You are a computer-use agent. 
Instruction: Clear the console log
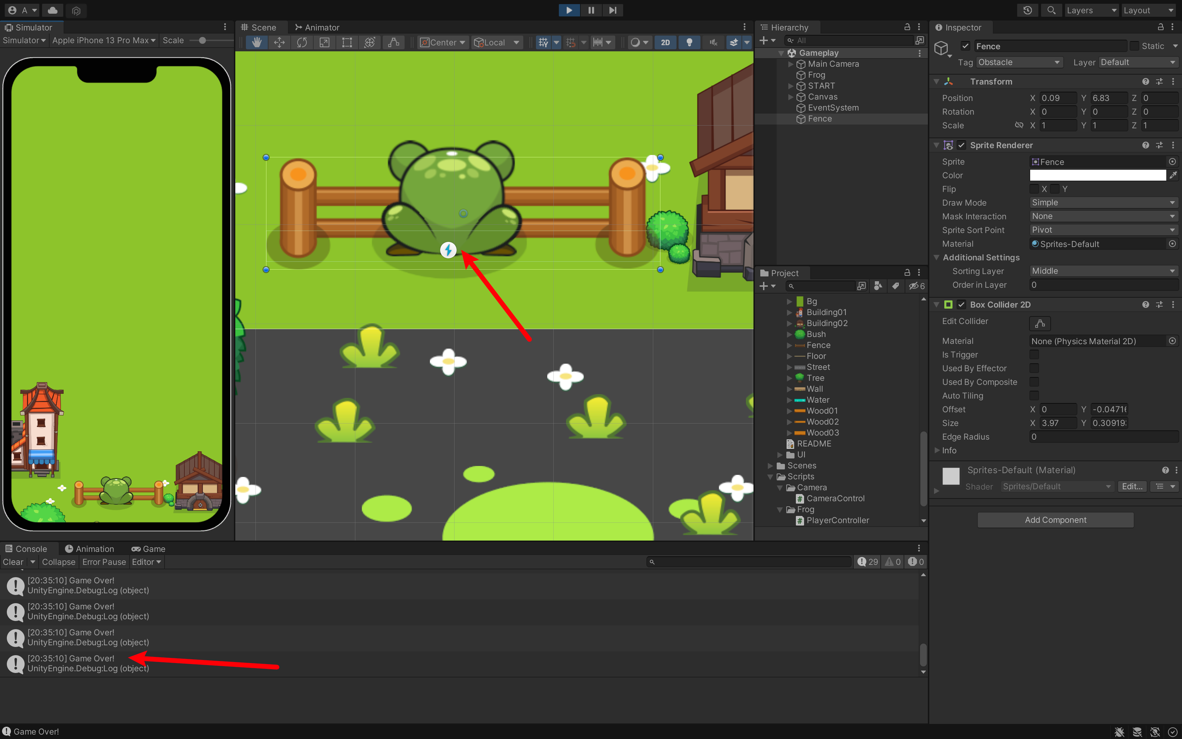(13, 562)
